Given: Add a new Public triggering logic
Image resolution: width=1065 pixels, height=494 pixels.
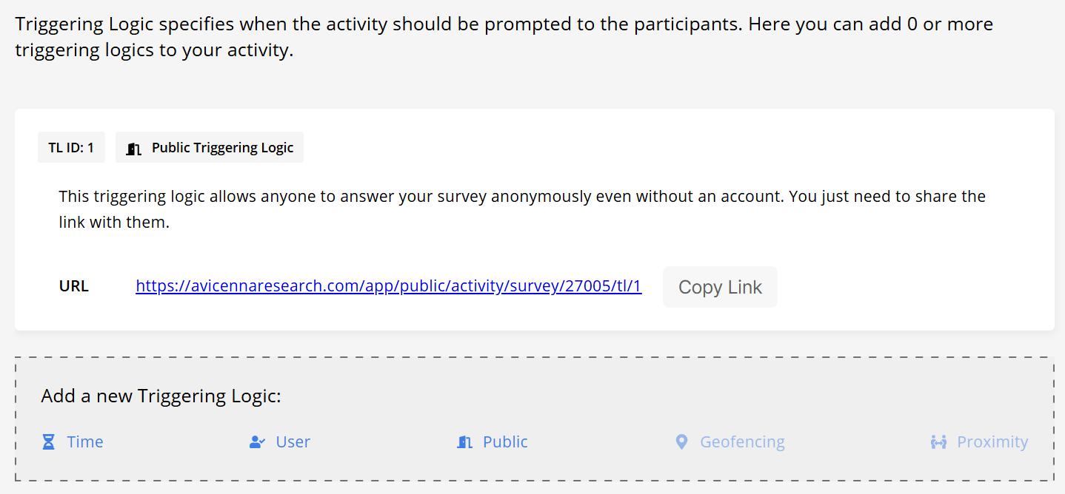Looking at the screenshot, I should (x=505, y=442).
